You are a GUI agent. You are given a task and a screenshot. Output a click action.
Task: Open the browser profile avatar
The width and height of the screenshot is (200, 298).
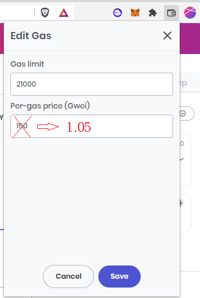point(190,13)
